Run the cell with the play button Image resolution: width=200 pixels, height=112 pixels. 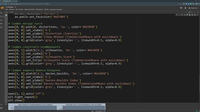point(6,15)
